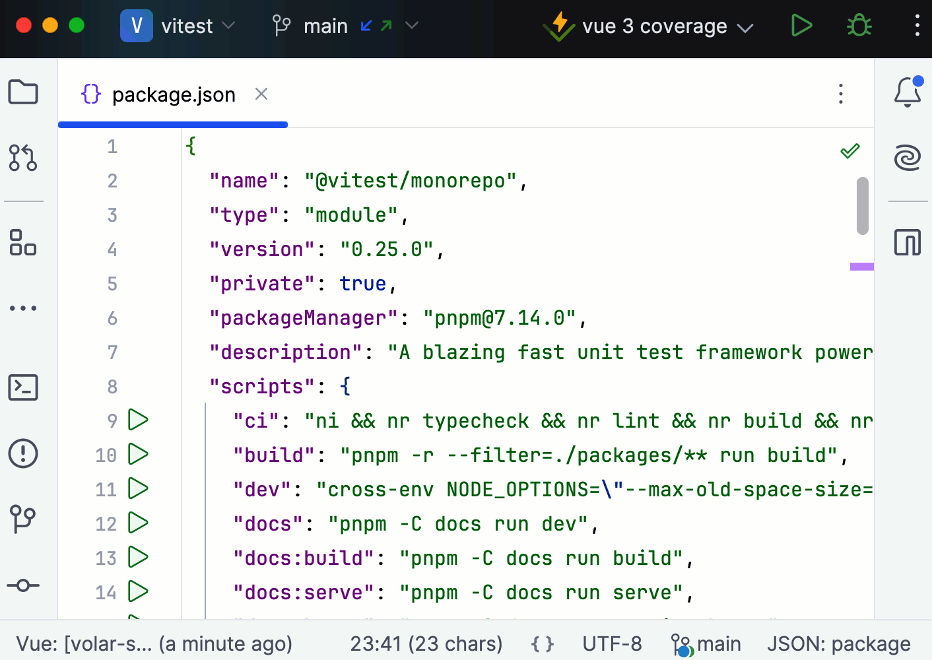The width and height of the screenshot is (932, 660).
Task: Open the Git tool window
Action: (x=23, y=519)
